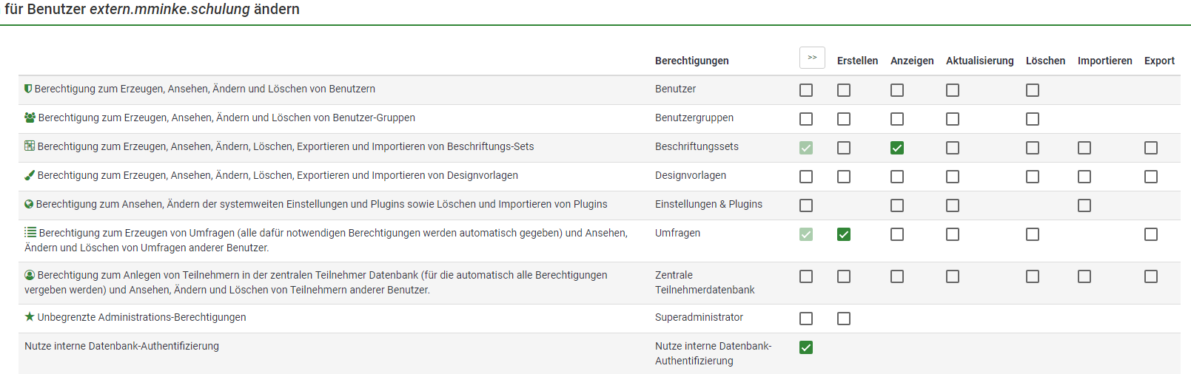This screenshot has height=374, width=1191.
Task: Click the label sets grid icon
Action: (30, 146)
